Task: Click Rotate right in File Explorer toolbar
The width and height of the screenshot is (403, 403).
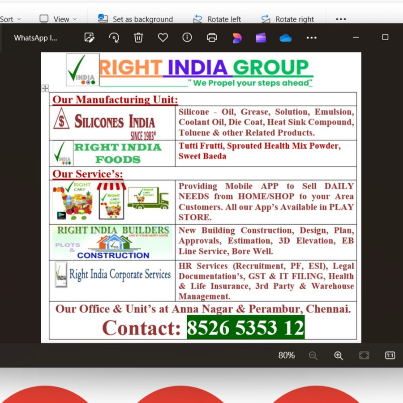Action: click(x=287, y=19)
